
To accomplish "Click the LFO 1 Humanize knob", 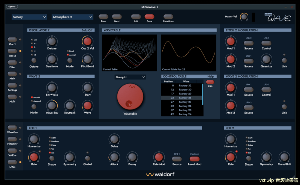I will (x=34, y=139).
